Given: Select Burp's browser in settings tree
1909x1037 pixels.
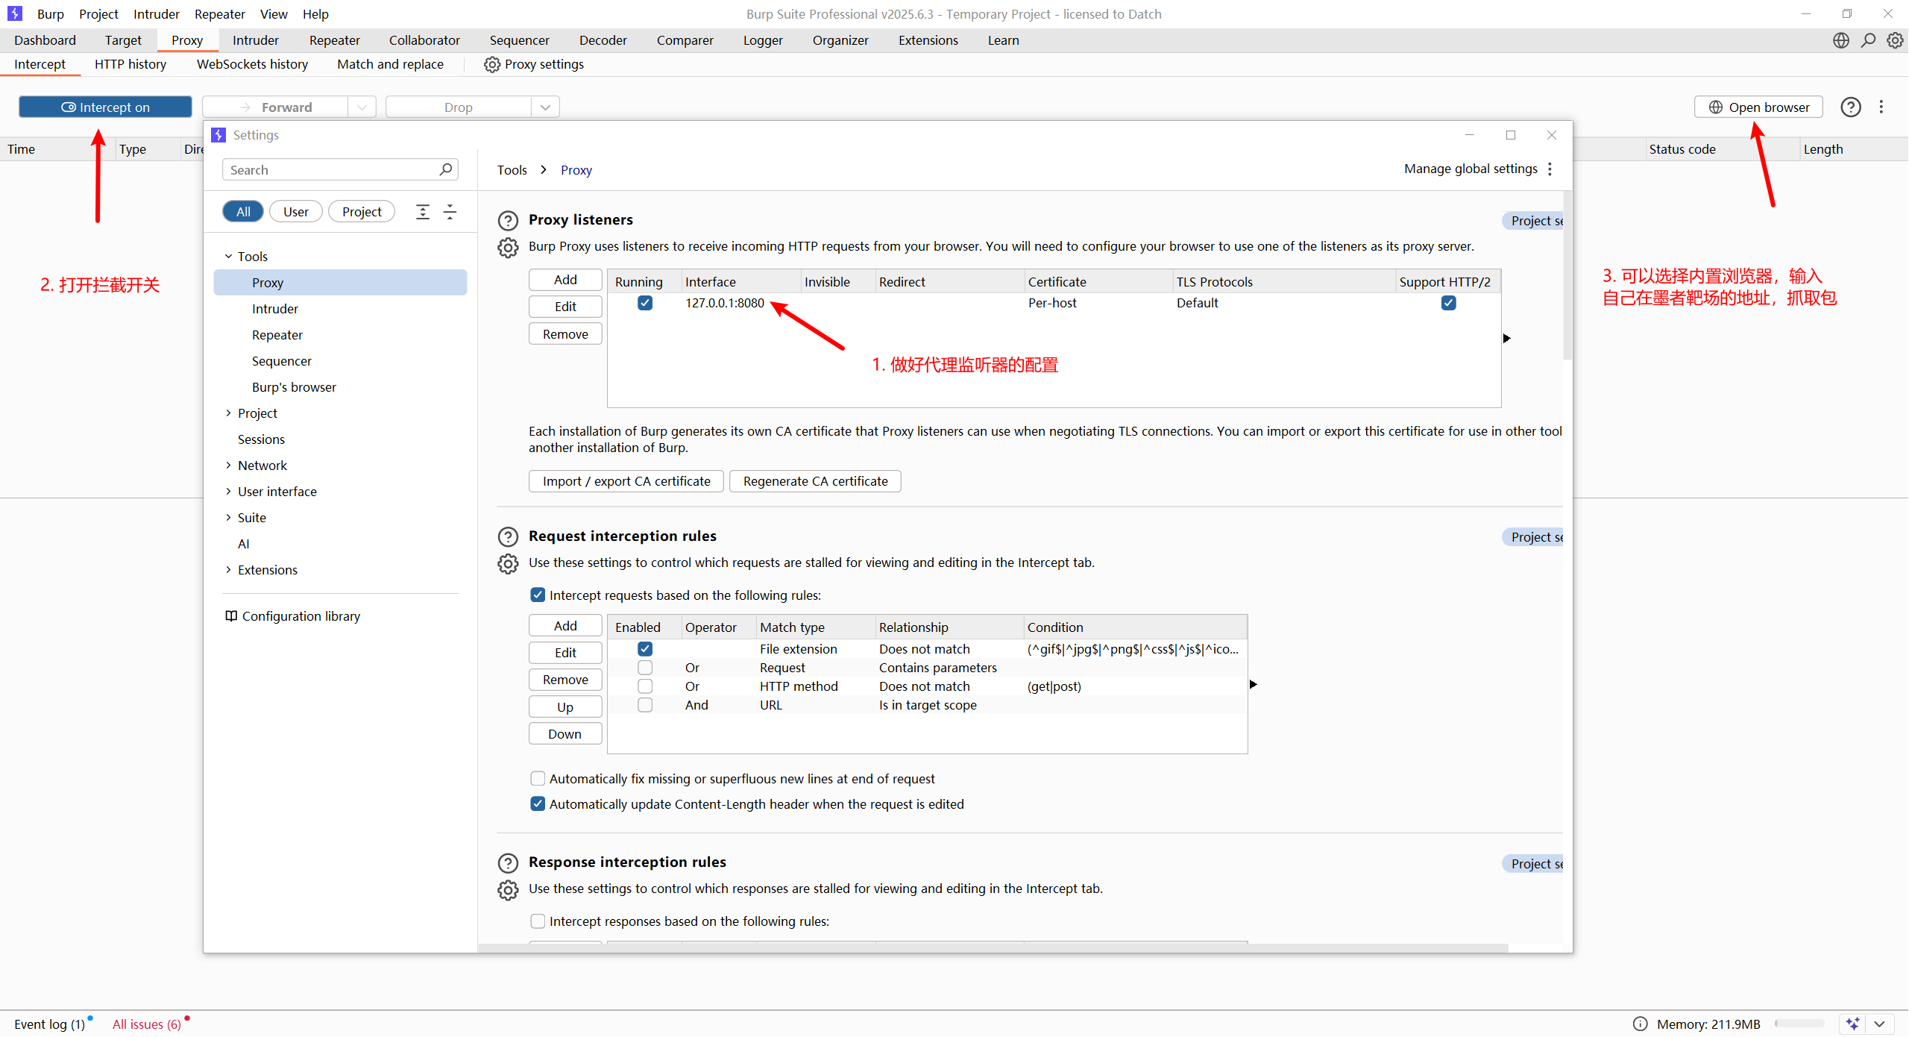Looking at the screenshot, I should coord(294,386).
